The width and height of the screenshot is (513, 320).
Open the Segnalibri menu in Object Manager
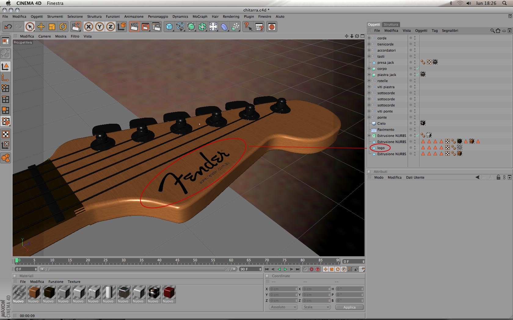[x=450, y=30]
